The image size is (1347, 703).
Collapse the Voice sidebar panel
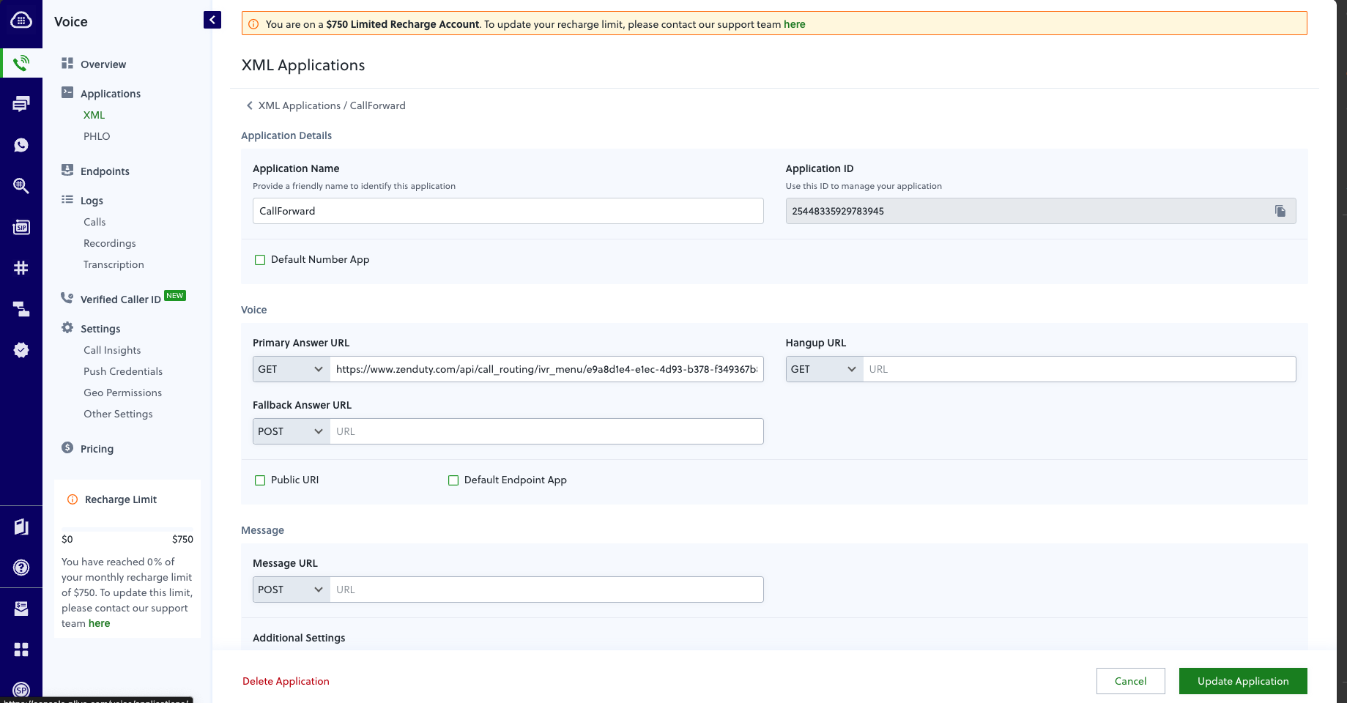(212, 20)
